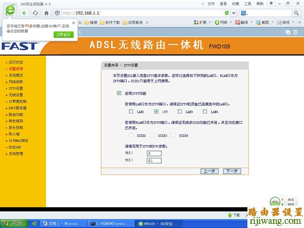Image resolution: width=304 pixels, height=228 pixels.
Task: Click the browser back arrow button
Action: (x=24, y=13)
